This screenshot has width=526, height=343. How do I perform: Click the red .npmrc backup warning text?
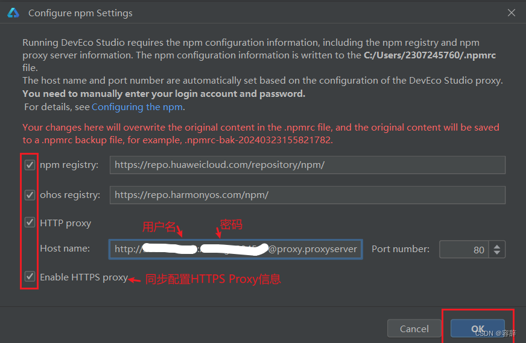(x=261, y=134)
